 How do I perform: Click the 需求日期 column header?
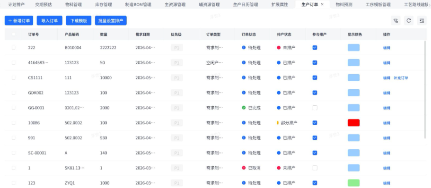(x=143, y=34)
